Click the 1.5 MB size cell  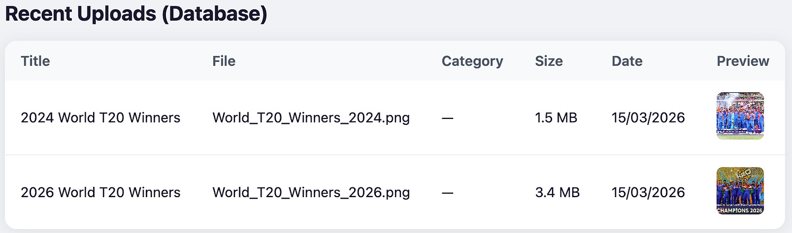(556, 117)
